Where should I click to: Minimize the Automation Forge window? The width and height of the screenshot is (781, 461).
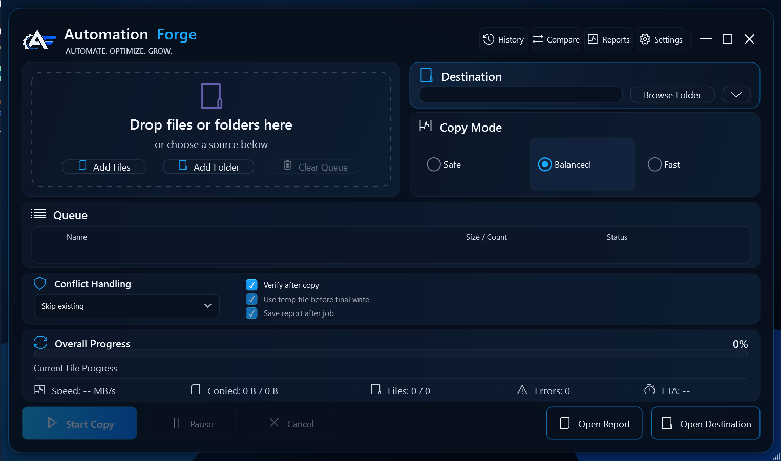(706, 39)
